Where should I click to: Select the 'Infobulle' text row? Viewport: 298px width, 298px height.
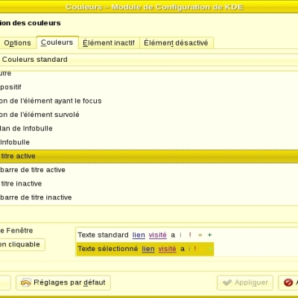(149, 142)
